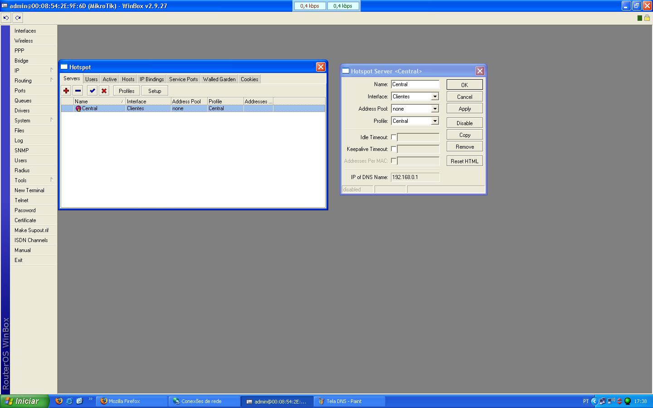The height and width of the screenshot is (408, 653).
Task: Switch to the Hosts tab
Action: point(128,79)
